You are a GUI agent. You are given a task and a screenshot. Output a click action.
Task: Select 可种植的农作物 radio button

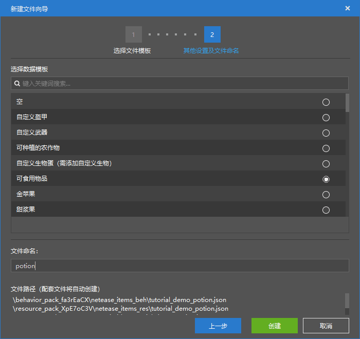pos(326,148)
